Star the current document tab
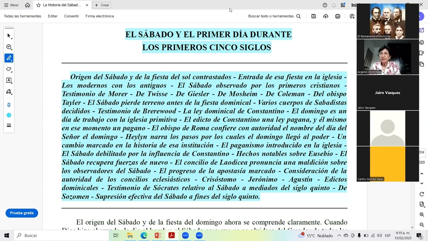428x241 pixels. tap(38, 5)
